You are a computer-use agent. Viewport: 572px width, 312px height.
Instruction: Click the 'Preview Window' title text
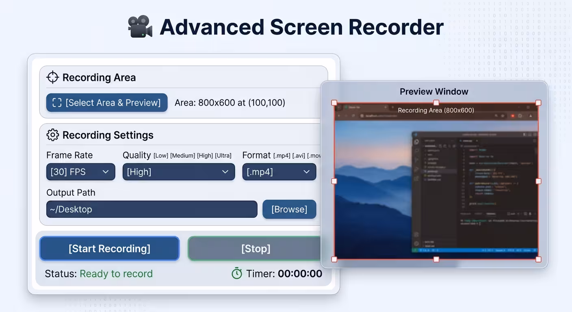[434, 91]
